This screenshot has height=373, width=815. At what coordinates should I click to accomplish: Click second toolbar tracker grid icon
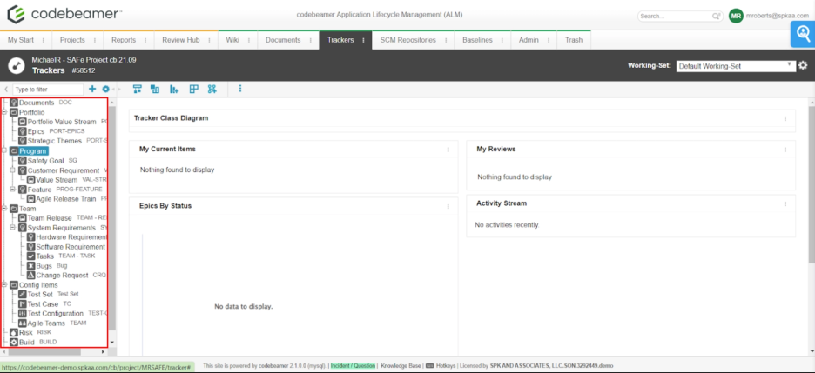coord(155,89)
